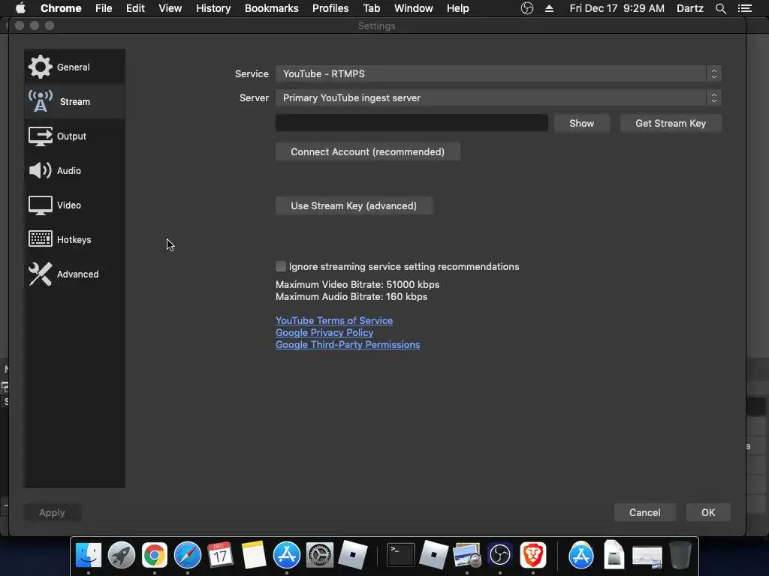Click the Apply button
769x576 pixels.
pyautogui.click(x=52, y=512)
